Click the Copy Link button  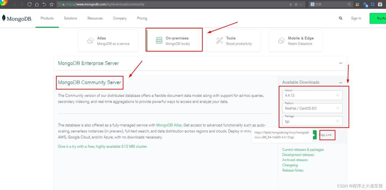(x=326, y=135)
